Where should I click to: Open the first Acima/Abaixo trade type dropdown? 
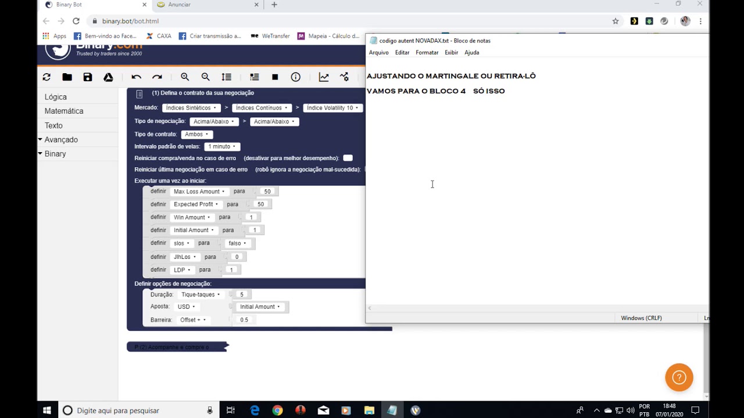tap(214, 122)
